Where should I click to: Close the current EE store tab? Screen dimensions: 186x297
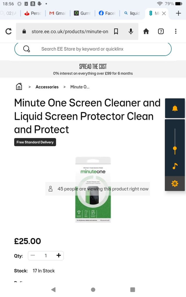pyautogui.click(x=164, y=13)
